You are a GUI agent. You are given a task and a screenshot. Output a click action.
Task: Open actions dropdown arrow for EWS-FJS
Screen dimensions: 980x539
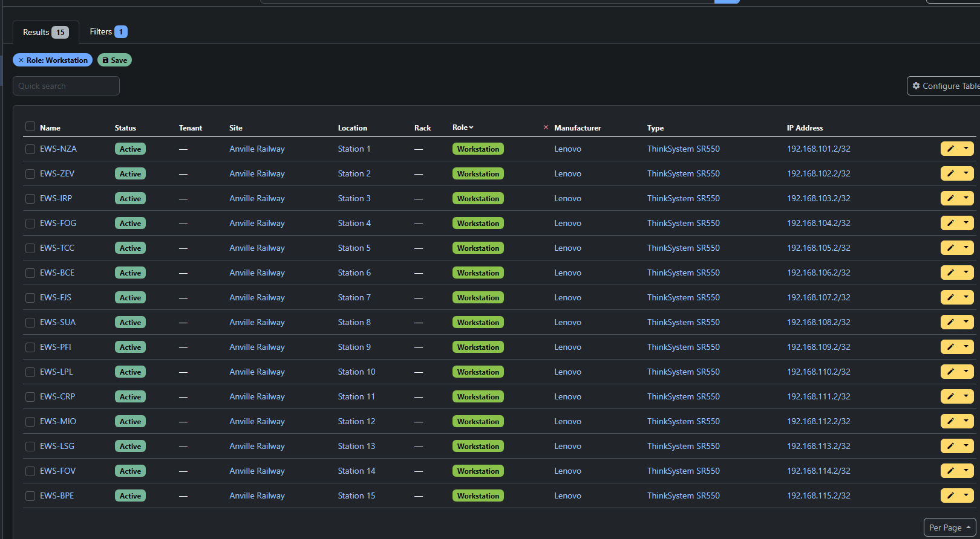[x=966, y=297]
